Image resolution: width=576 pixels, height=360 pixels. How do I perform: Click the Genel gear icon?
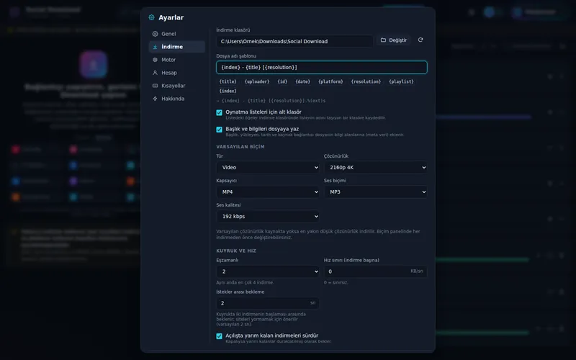[x=155, y=34]
